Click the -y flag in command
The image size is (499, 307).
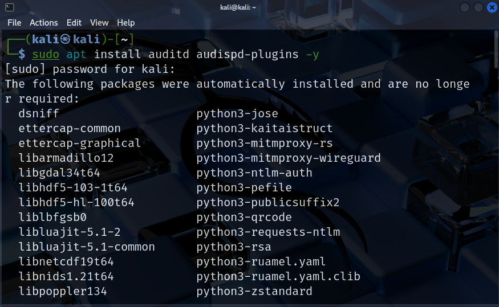click(313, 55)
